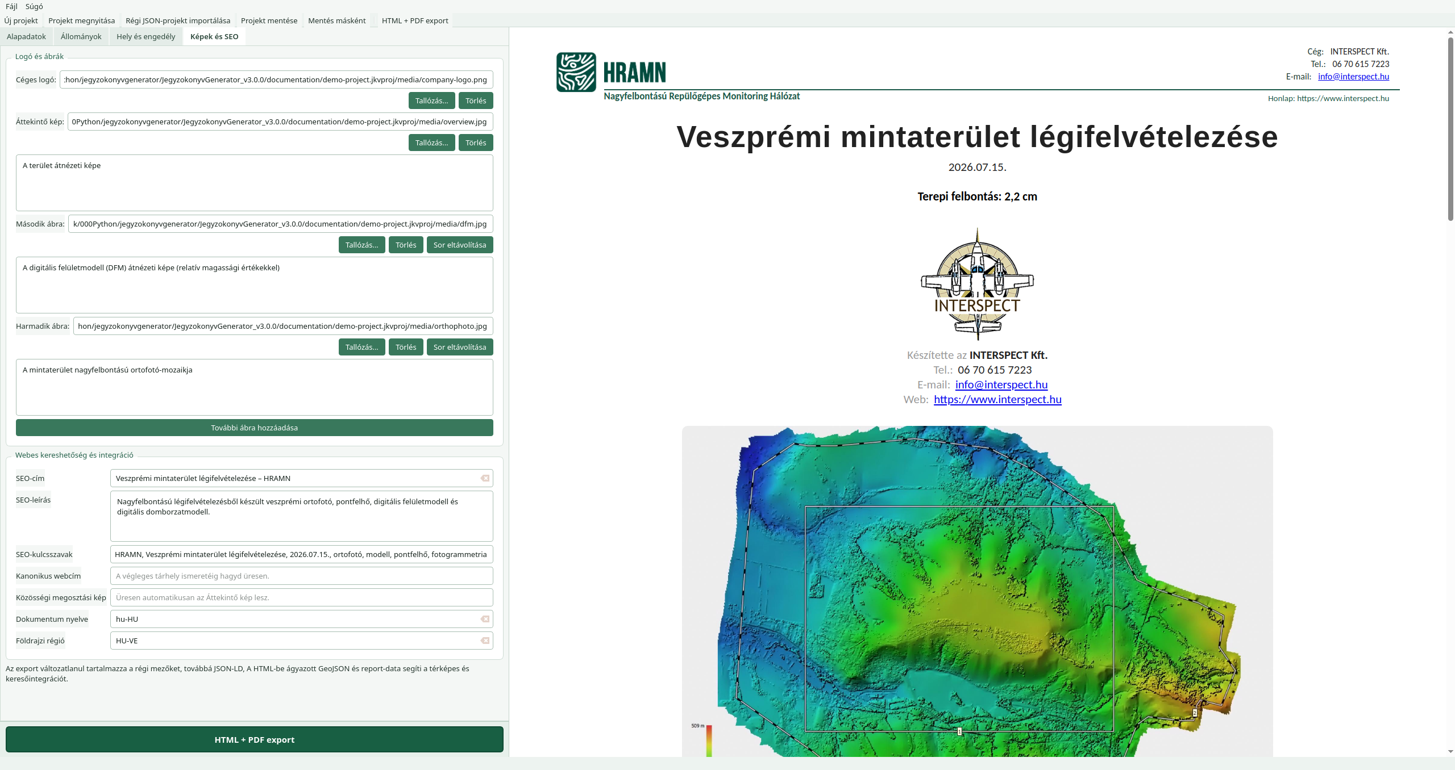1455x770 pixels.
Task: Browse for Céges logó with Tallózás
Action: [431, 101]
